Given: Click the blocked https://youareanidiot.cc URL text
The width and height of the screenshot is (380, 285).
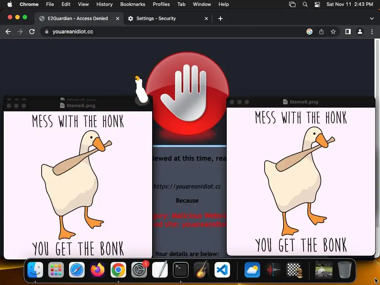Looking at the screenshot, I should pyautogui.click(x=187, y=186).
